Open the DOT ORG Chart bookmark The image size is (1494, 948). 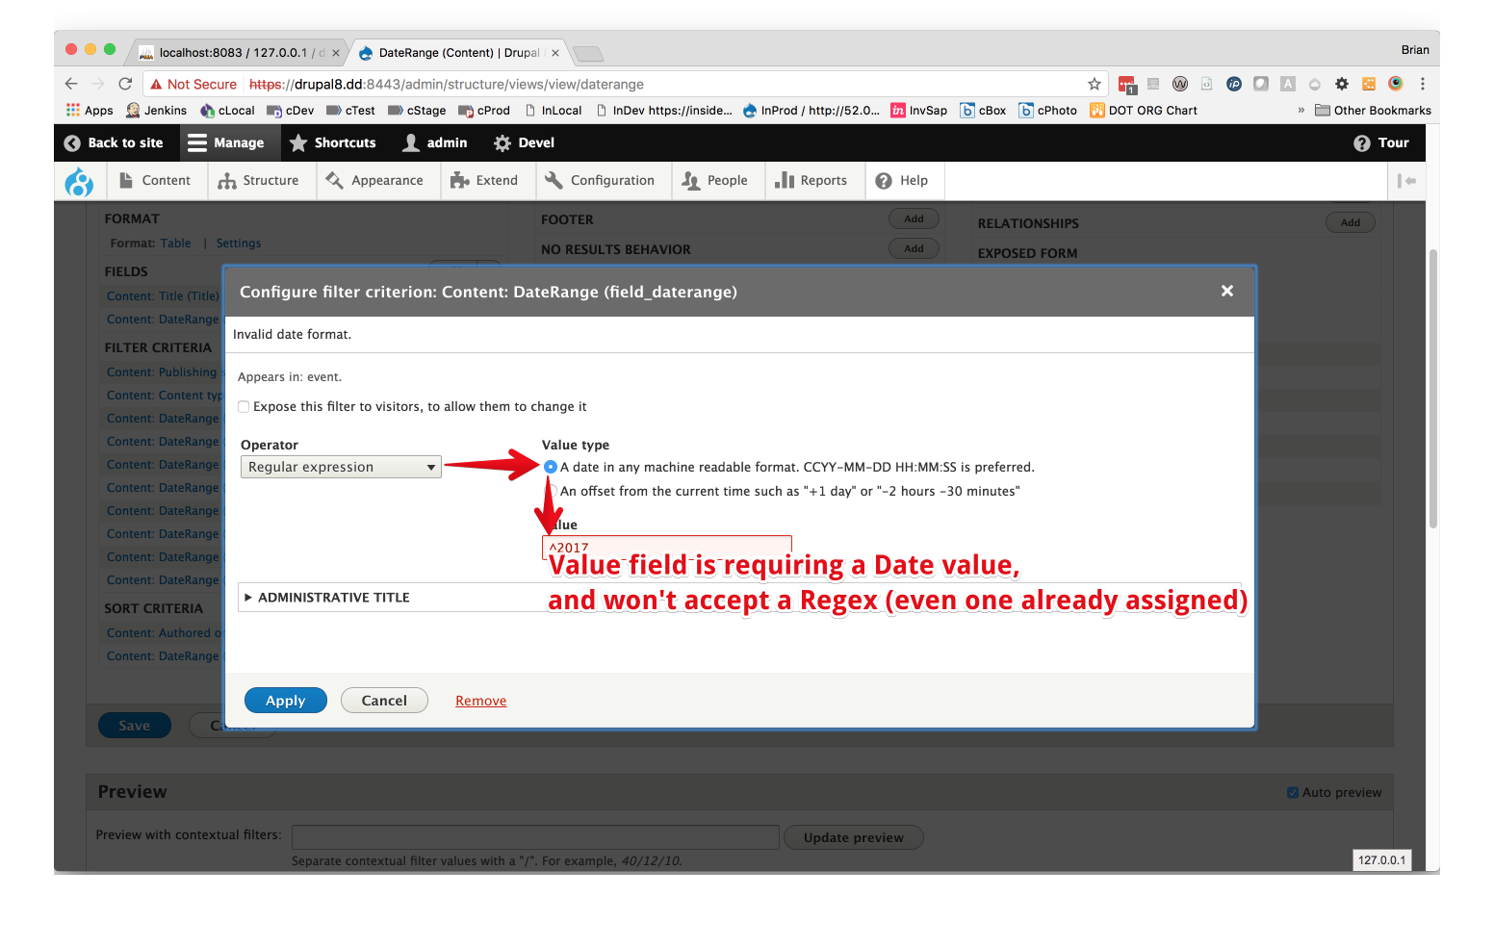(x=1144, y=111)
